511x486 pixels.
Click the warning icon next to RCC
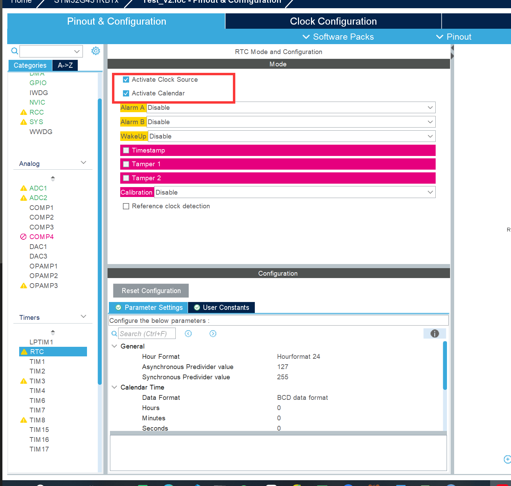(x=24, y=112)
